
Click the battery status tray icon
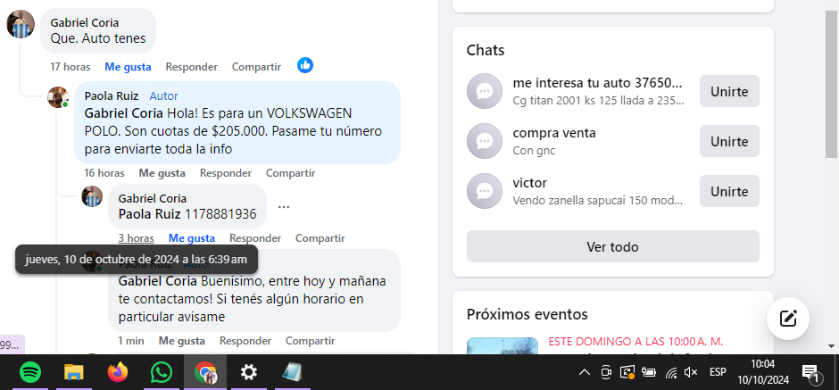pyautogui.click(x=649, y=372)
